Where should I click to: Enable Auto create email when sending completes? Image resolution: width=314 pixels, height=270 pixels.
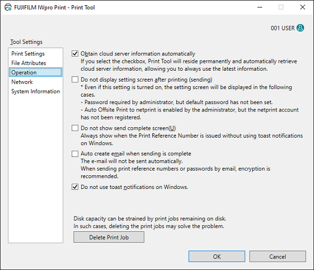74,154
